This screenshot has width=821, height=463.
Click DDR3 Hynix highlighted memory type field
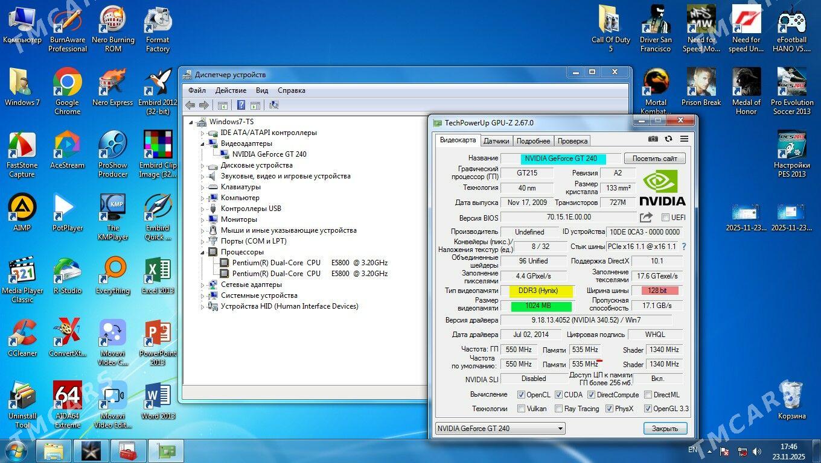[x=538, y=291]
